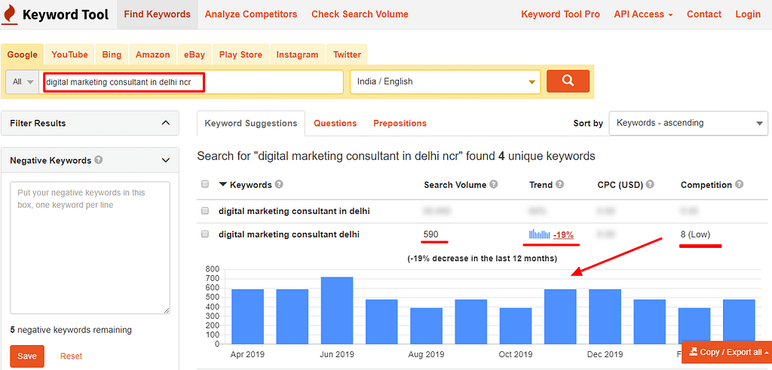Click the Login link
Viewport: 772px width, 370px height.
tap(748, 14)
